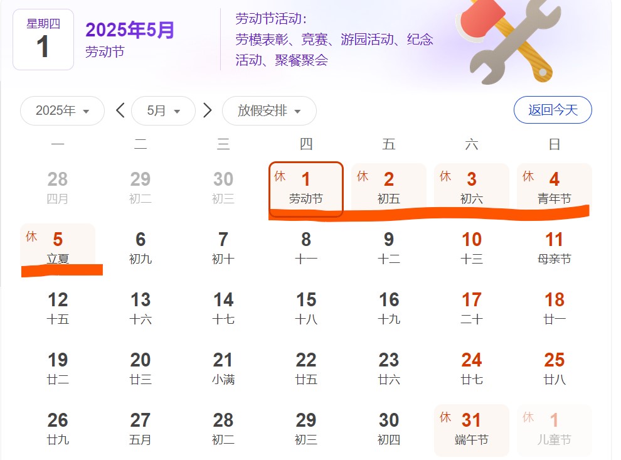Select May 4 青年节 date
Viewport: 621px width, 460px height.
click(x=554, y=187)
